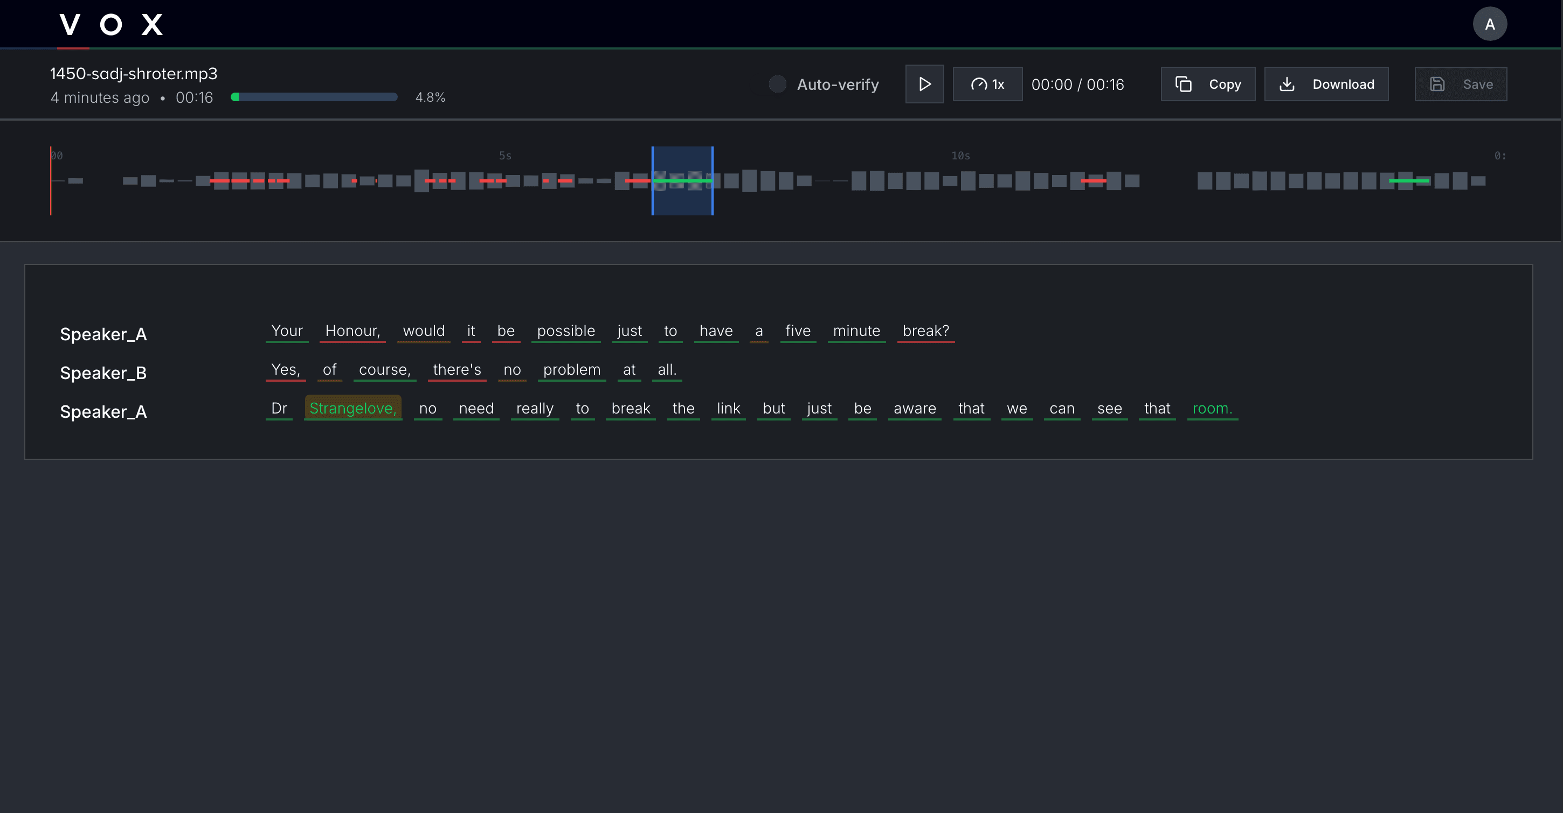Select the Download icon in the toolbar
The width and height of the screenshot is (1563, 813).
pyautogui.click(x=1287, y=83)
